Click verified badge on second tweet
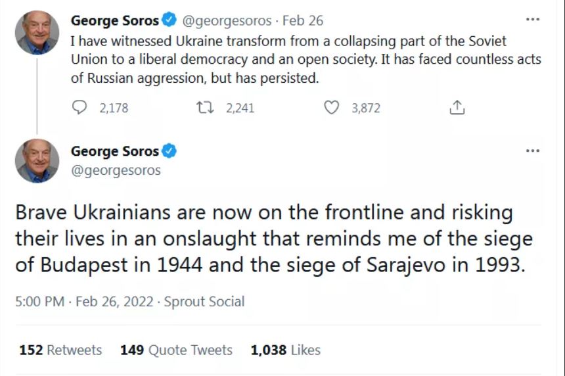This screenshot has height=376, width=565. point(169,151)
